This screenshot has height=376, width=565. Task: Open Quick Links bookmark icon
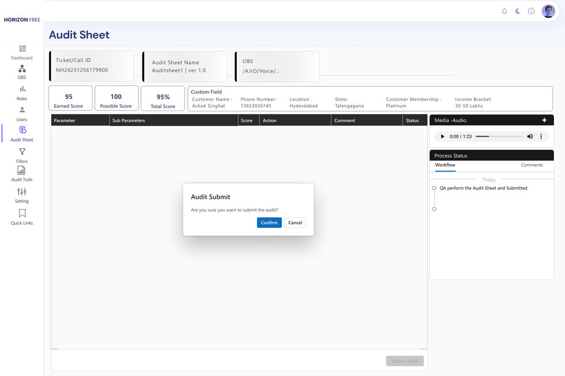tap(22, 214)
